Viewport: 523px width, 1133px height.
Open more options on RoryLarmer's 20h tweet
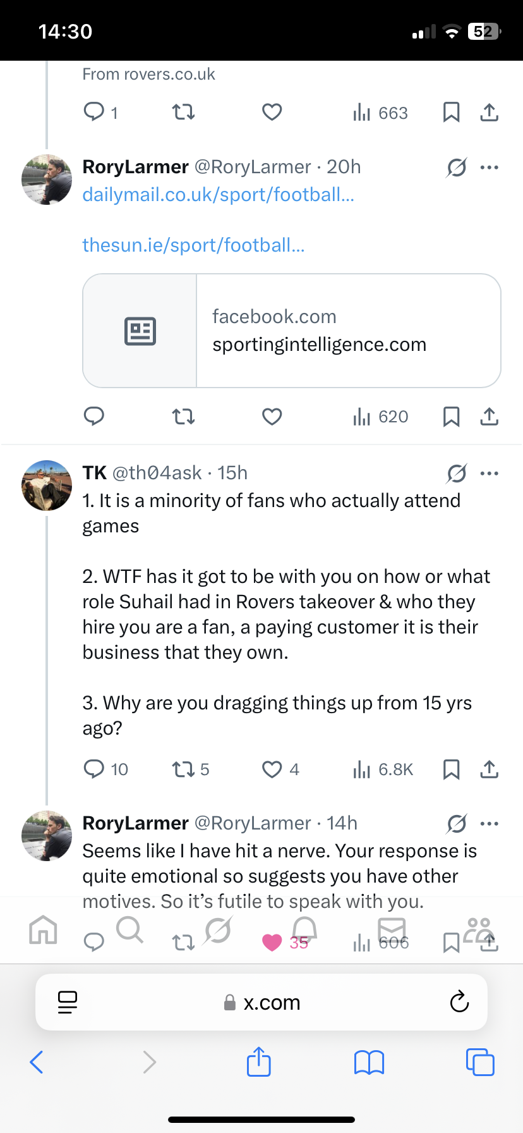tap(490, 168)
